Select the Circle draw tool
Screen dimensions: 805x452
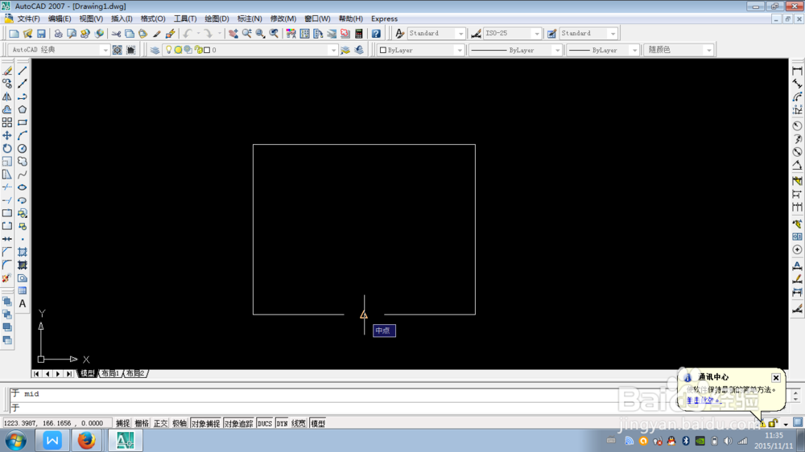pos(23,148)
